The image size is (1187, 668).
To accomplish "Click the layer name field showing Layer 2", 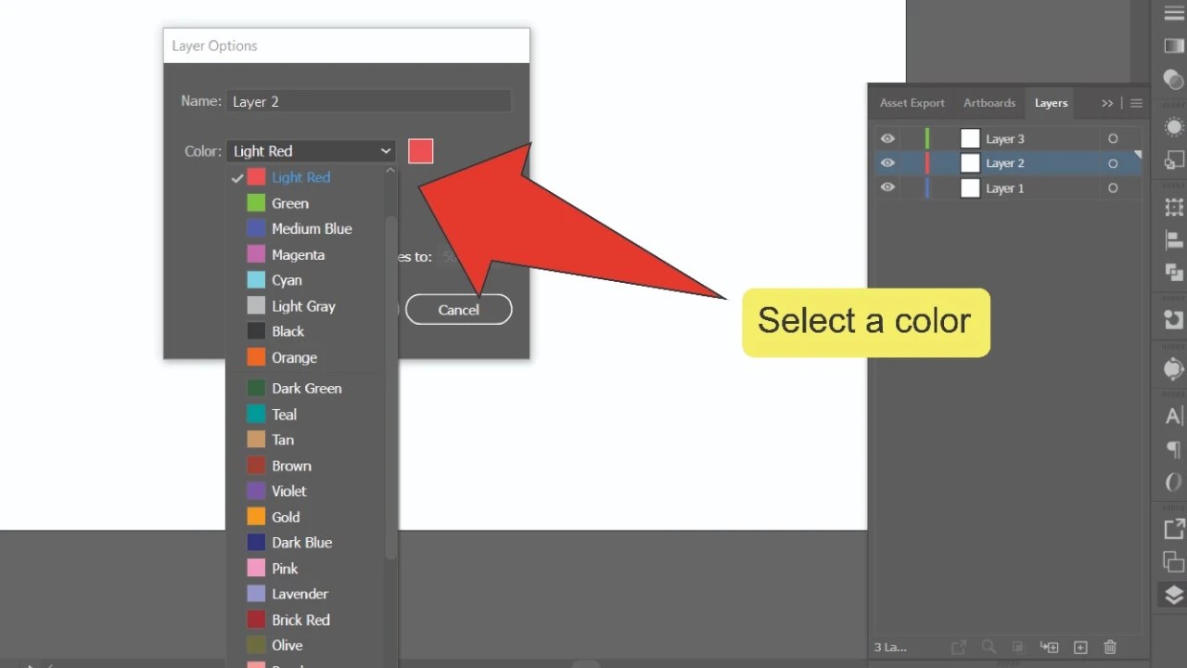I will pyautogui.click(x=369, y=100).
